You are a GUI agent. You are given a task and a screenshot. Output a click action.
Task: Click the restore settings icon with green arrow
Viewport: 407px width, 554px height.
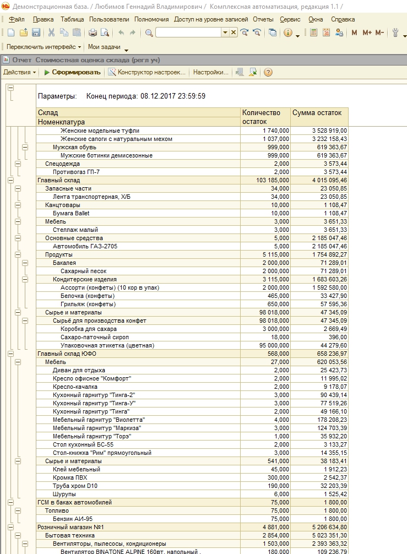click(x=253, y=73)
